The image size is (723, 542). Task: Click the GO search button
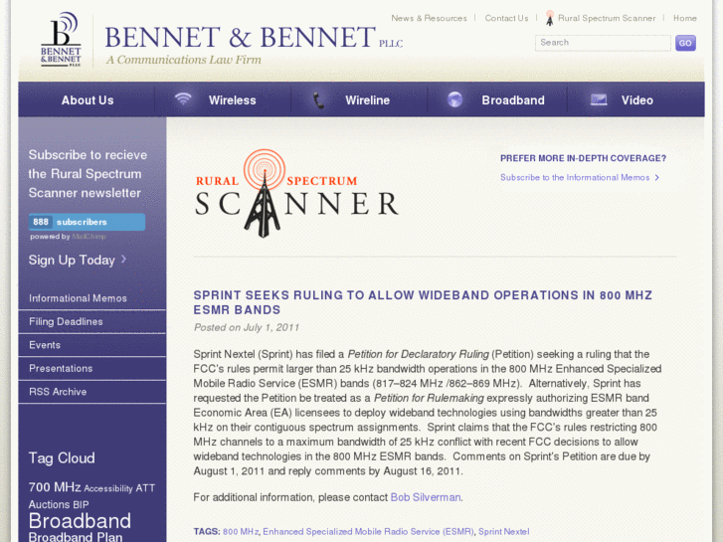click(685, 43)
